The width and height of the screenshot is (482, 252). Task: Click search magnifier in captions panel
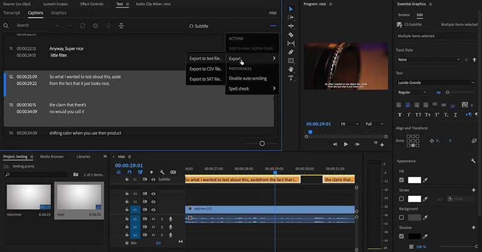6,26
